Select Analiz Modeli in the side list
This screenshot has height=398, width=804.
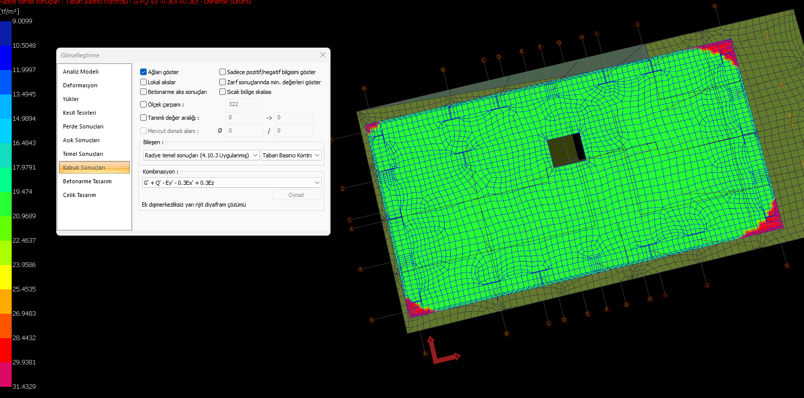(81, 72)
